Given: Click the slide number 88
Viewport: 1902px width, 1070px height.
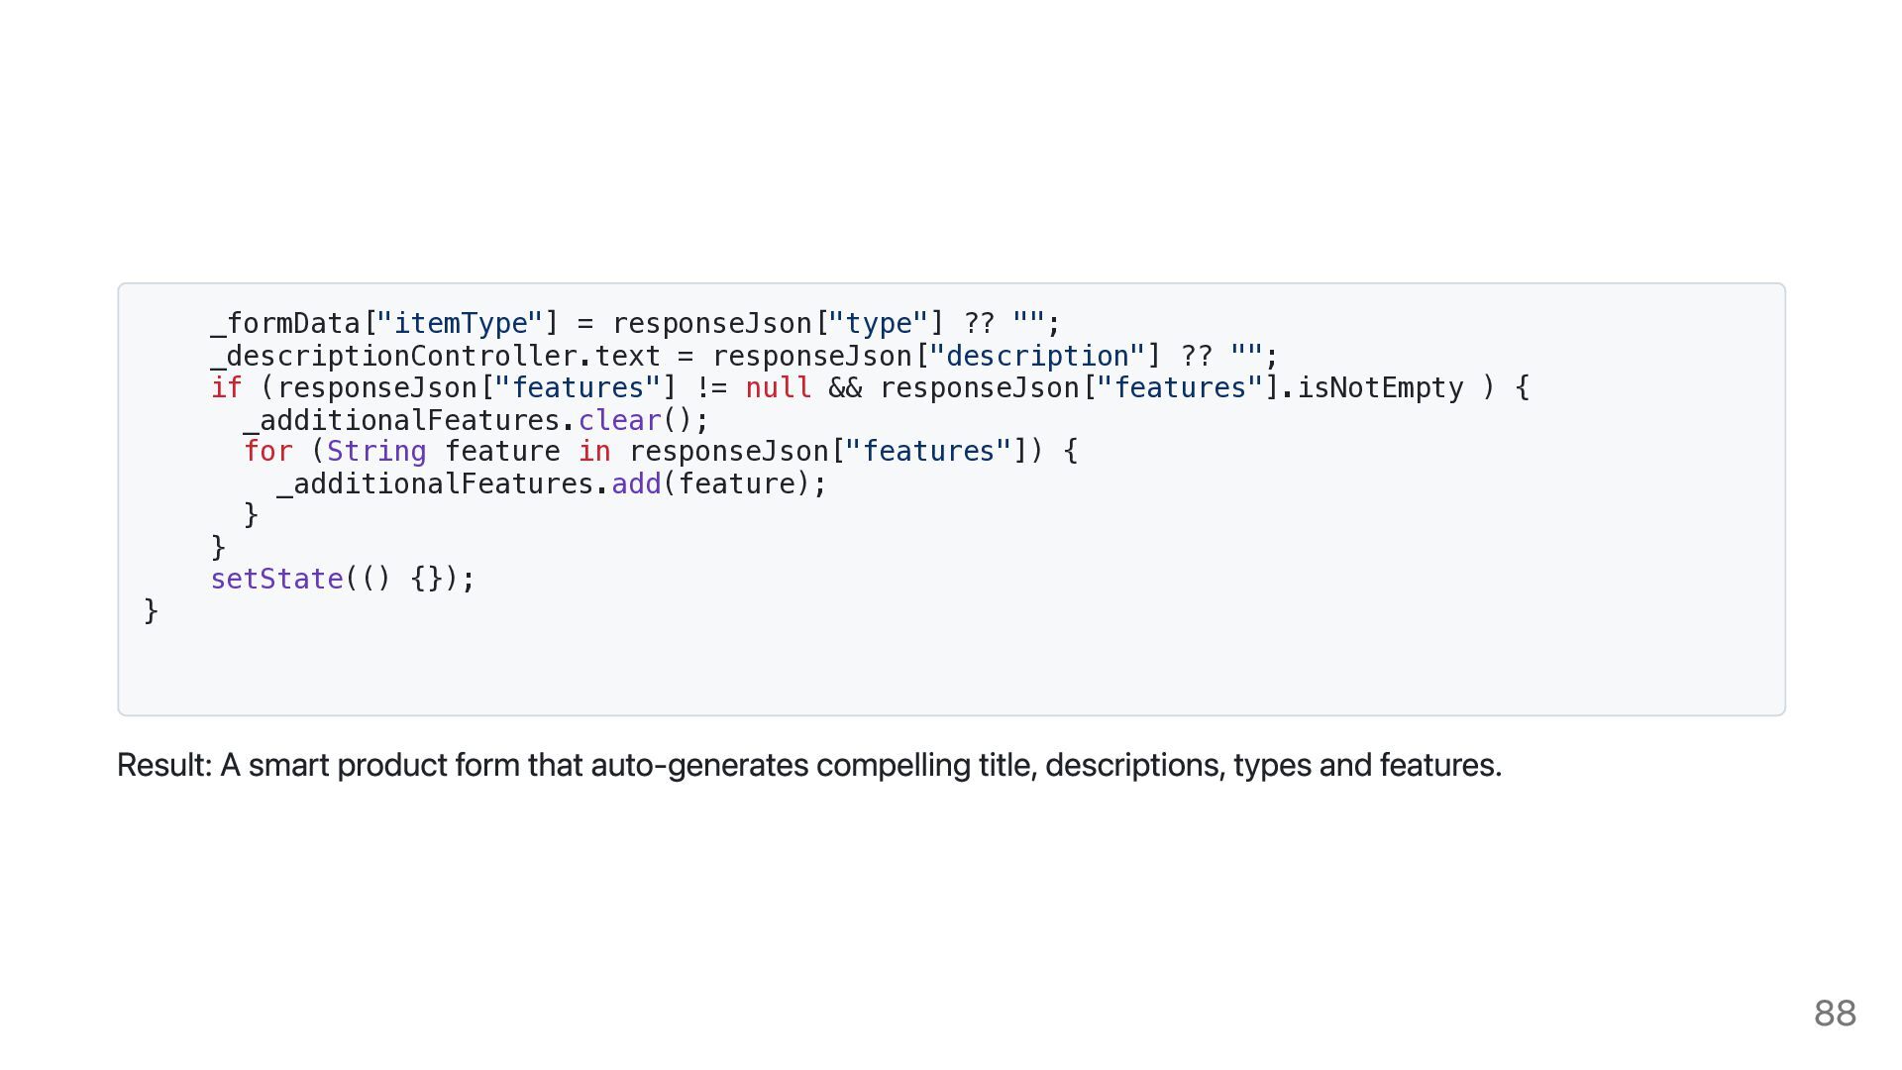Looking at the screenshot, I should click(x=1835, y=1014).
